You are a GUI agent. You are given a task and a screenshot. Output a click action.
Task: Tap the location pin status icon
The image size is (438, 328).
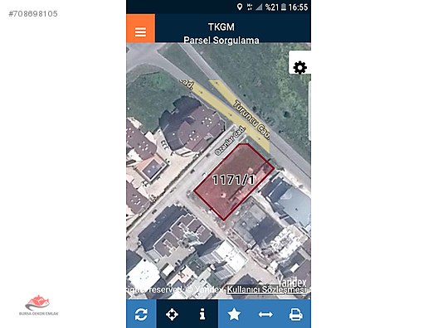pyautogui.click(x=240, y=7)
